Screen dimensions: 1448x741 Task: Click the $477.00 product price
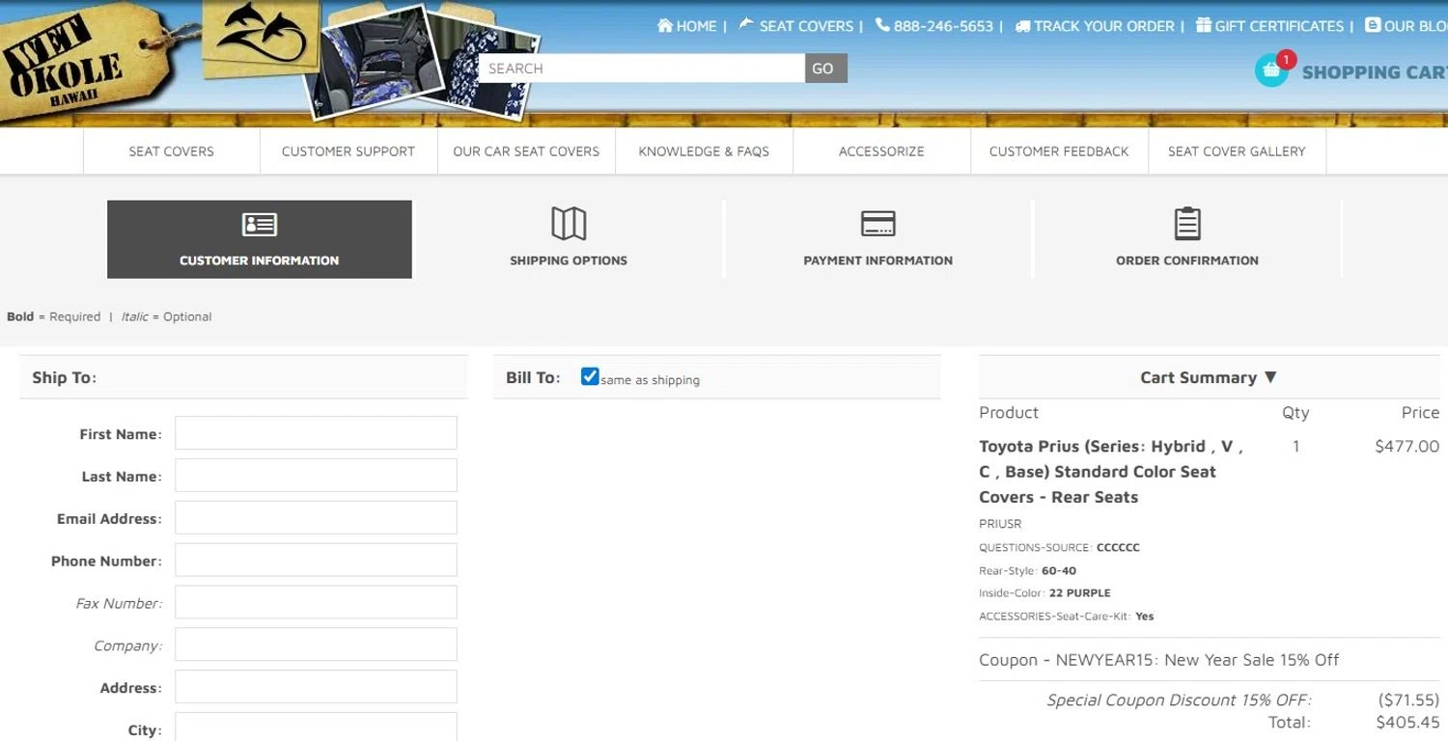coord(1406,446)
